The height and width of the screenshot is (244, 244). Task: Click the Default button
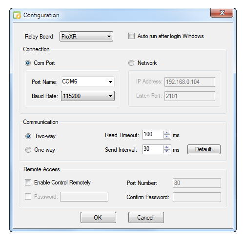tap(204, 149)
